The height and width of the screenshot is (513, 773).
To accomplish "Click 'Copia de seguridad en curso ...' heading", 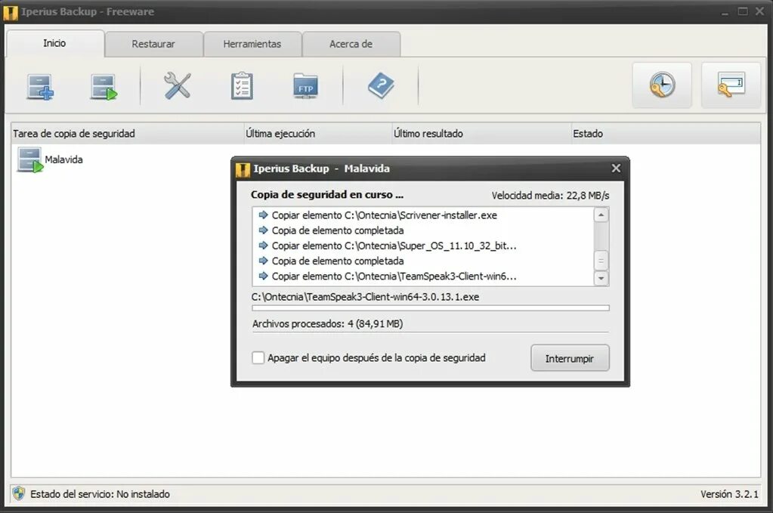I will tap(327, 195).
